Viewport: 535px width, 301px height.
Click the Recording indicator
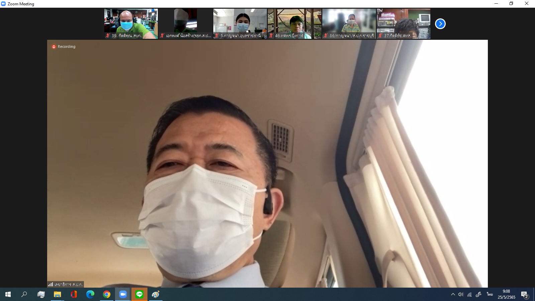(64, 46)
